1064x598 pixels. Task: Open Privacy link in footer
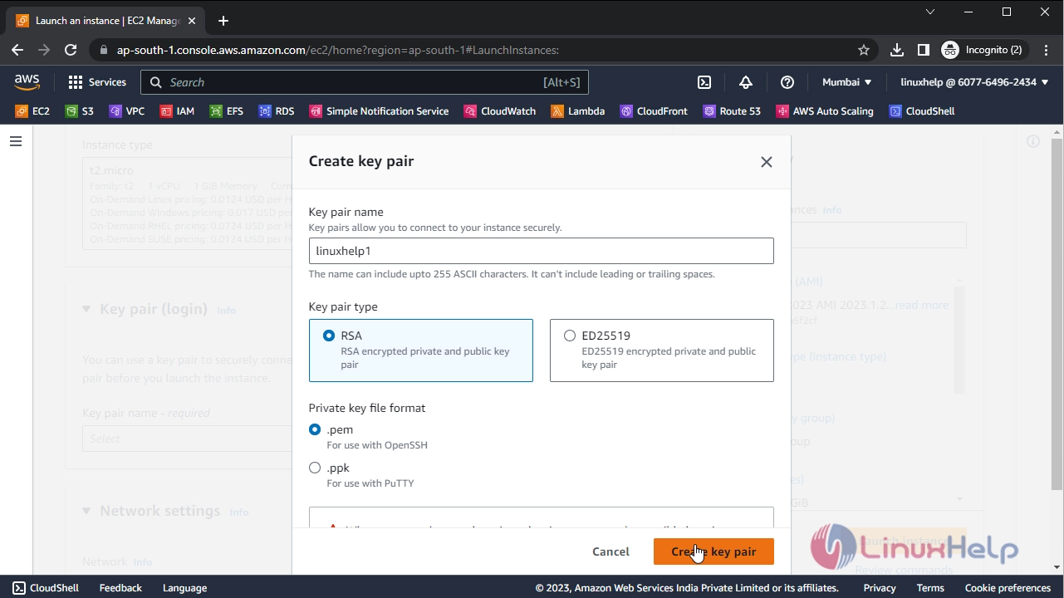click(880, 587)
